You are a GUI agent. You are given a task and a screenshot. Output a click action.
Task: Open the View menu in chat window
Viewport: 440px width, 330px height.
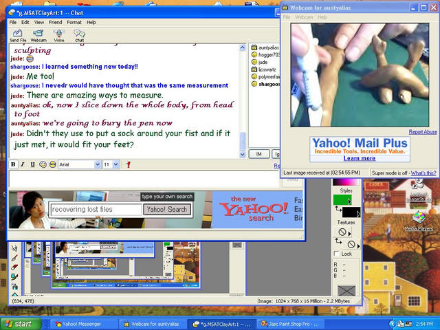(x=39, y=22)
